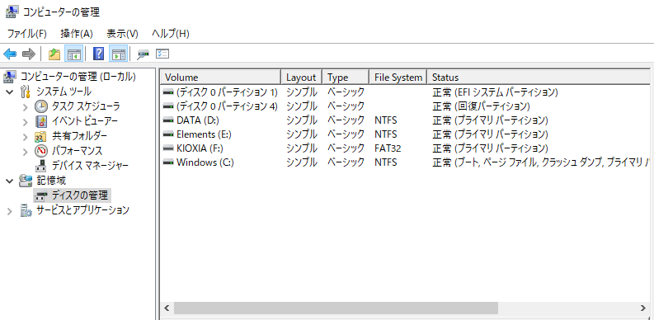Click the System Tools (システム ツール) icon
This screenshot has width=654, height=320.
[x=26, y=92]
